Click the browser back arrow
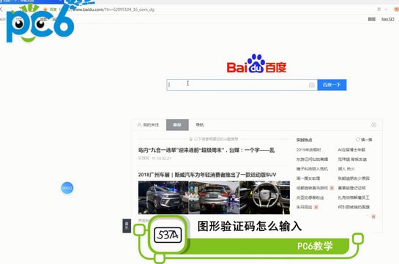 (1, 10)
